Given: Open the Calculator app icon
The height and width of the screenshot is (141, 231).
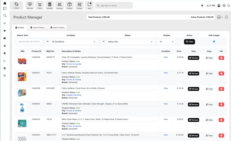Looking at the screenshot, I should point(50,5).
